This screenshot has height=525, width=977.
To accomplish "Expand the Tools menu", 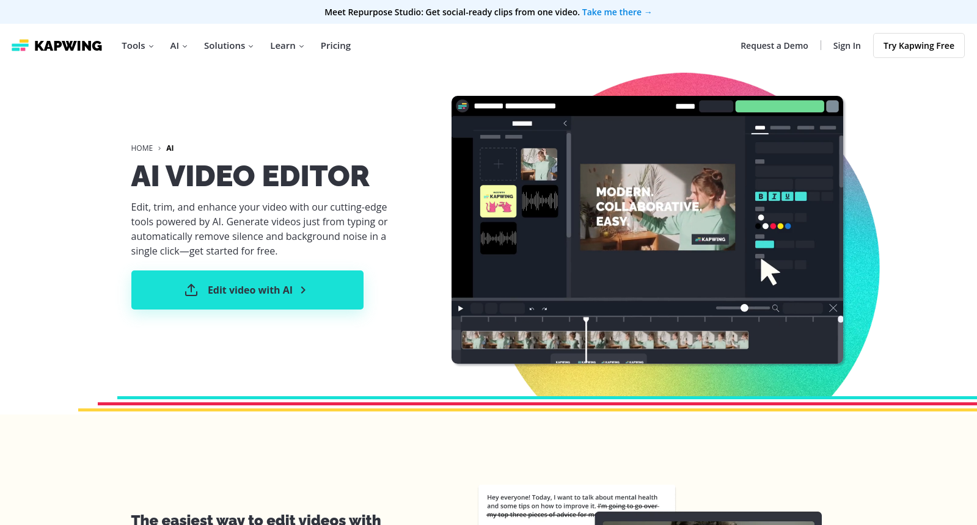I will pos(137,46).
